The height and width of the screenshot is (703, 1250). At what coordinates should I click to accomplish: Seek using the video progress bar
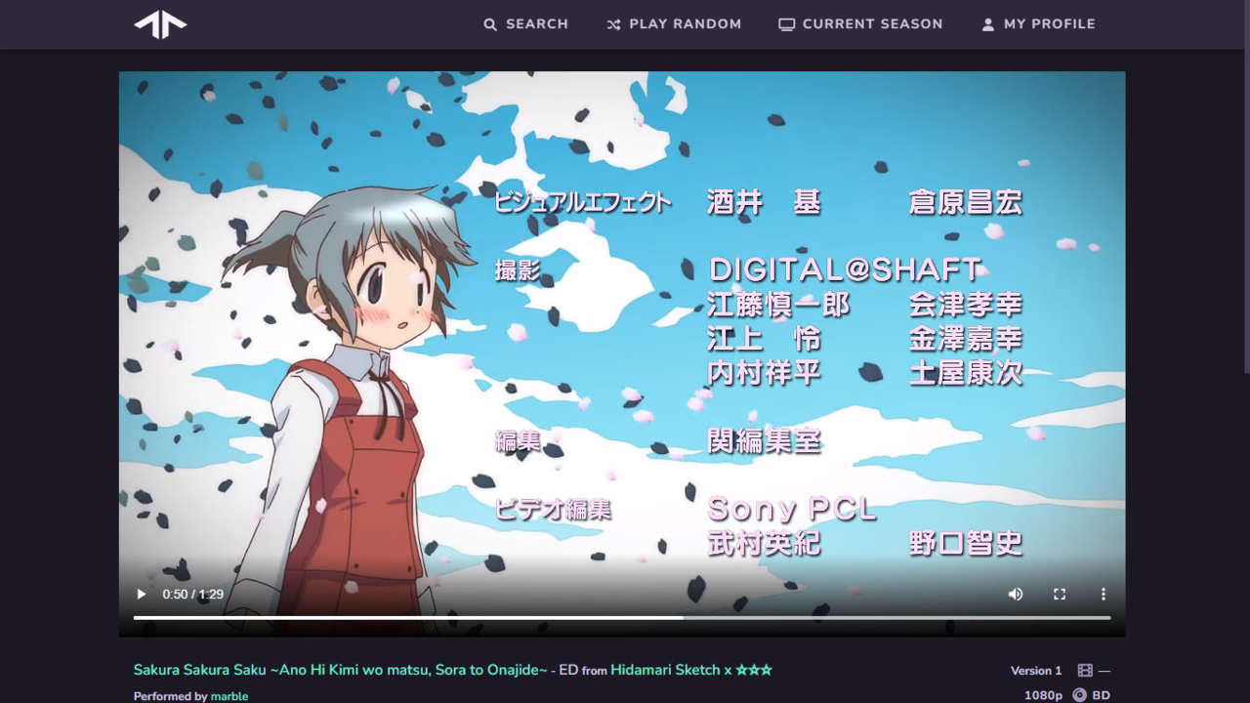point(622,618)
